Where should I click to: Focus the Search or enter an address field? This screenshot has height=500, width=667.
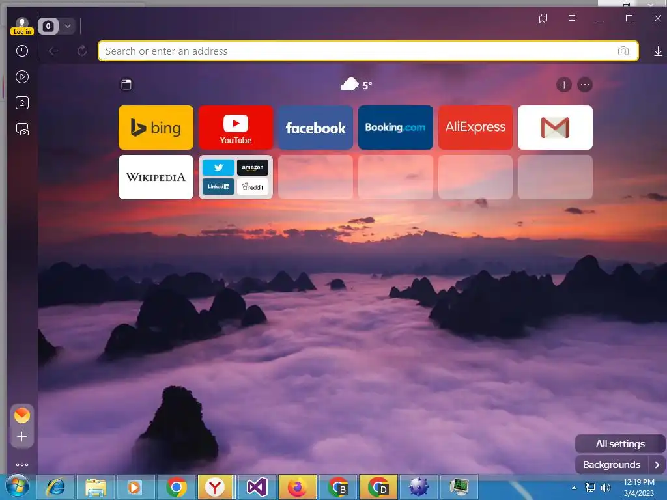(368, 51)
